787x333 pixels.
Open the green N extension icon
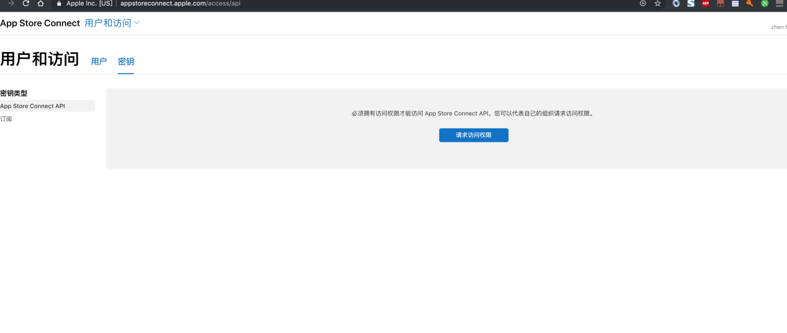pos(765,4)
